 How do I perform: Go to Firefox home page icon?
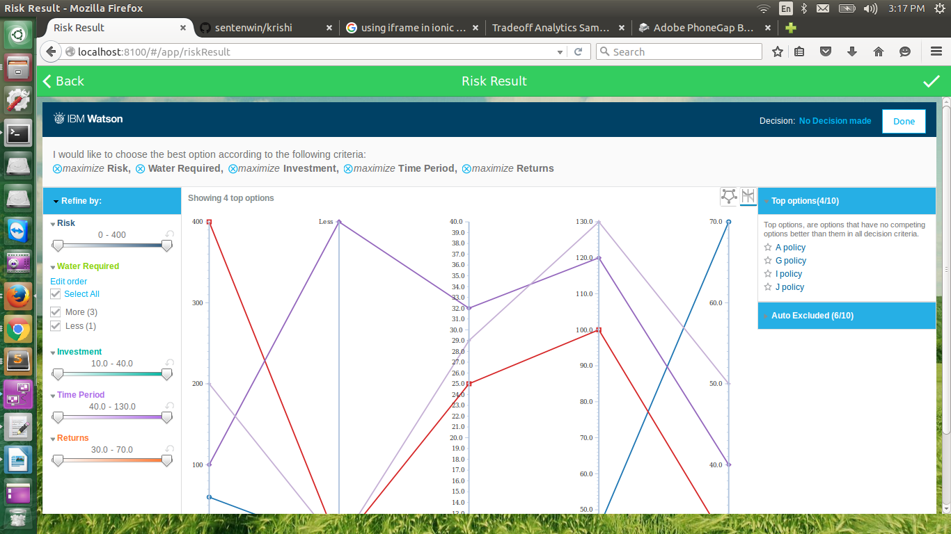(879, 51)
